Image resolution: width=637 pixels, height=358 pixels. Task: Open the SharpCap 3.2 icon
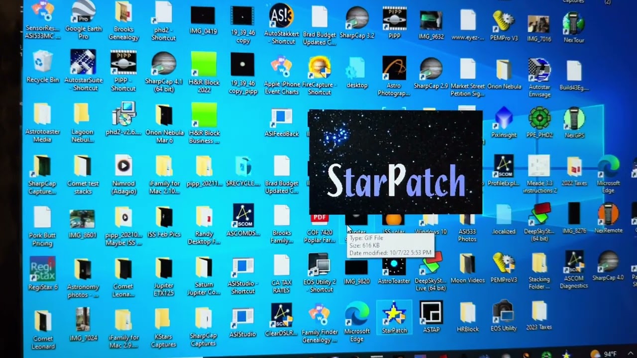[x=357, y=22]
